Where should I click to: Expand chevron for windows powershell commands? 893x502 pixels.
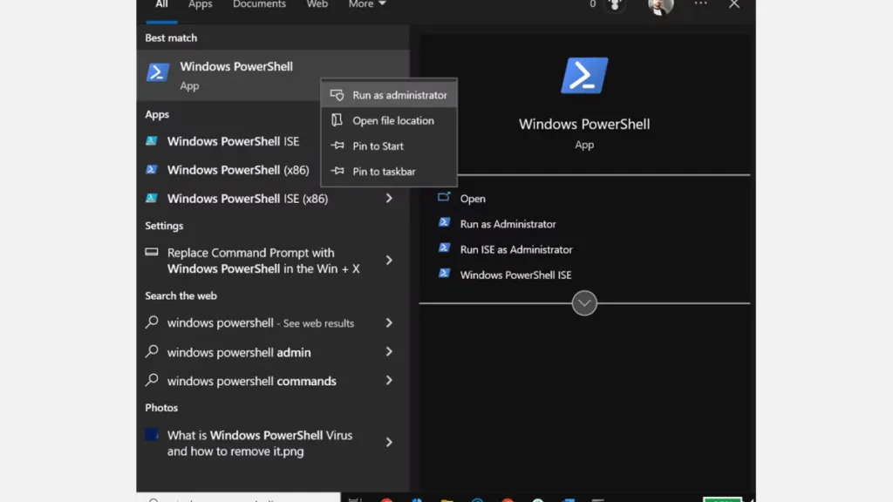pos(389,380)
